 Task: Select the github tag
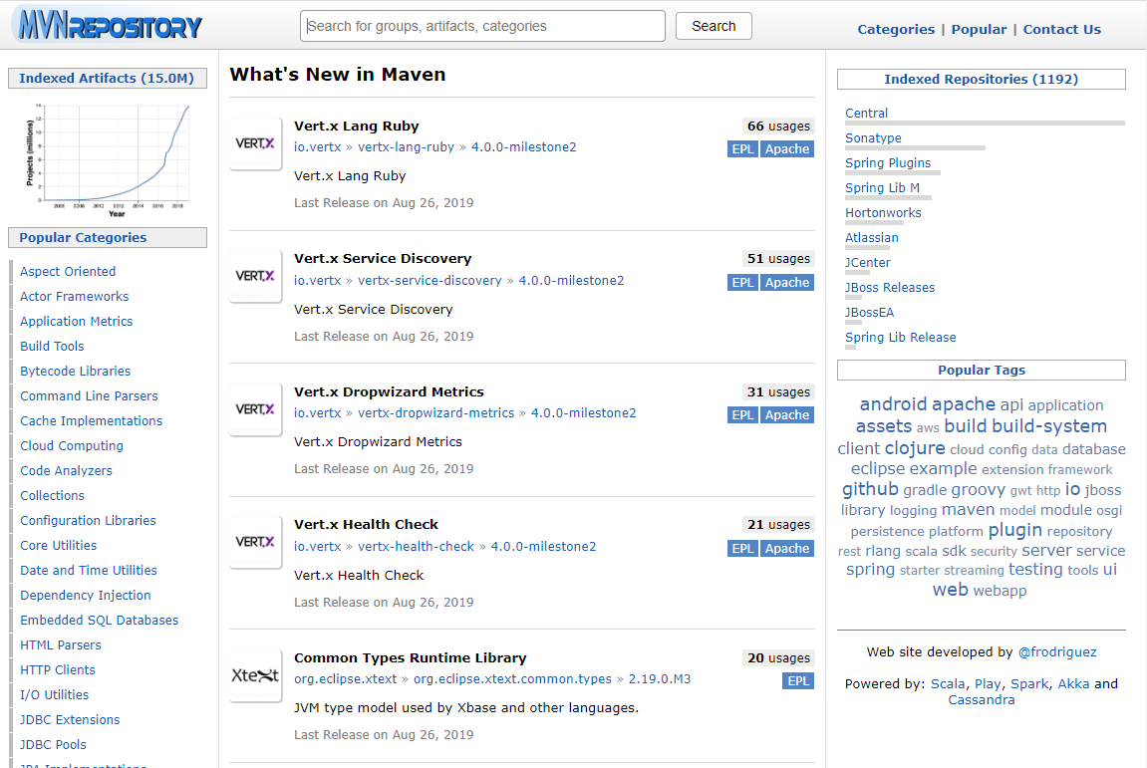pyautogui.click(x=870, y=489)
